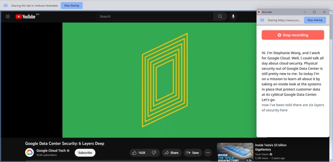
Task: Open the YouTube hamburger guide menu
Action: click(x=8, y=17)
